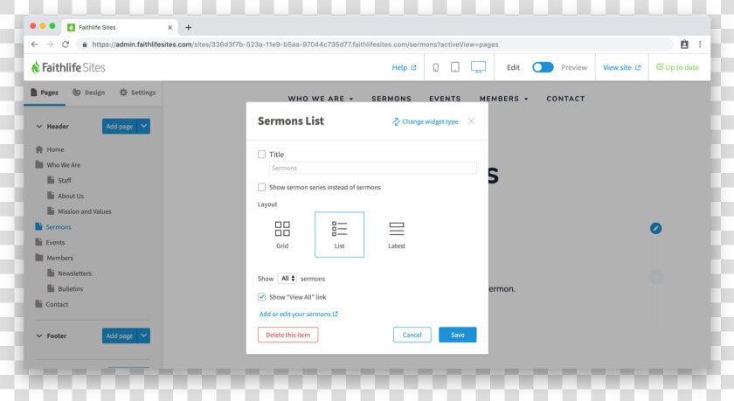The width and height of the screenshot is (734, 401).
Task: Select the desktop monitor view icon
Action: (479, 67)
